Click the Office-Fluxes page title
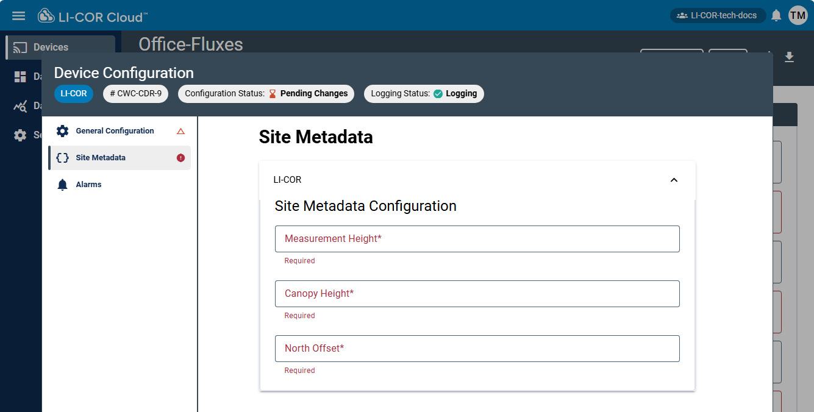The height and width of the screenshot is (412, 814). point(191,44)
